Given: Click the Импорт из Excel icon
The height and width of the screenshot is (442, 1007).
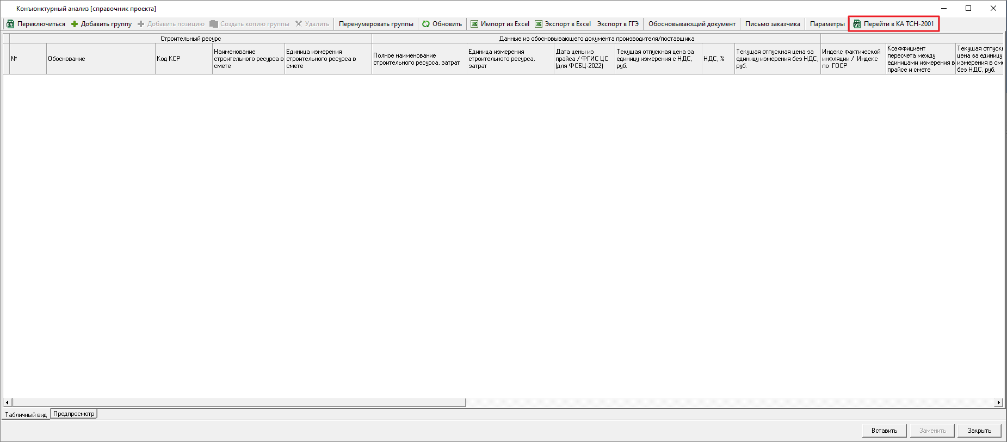Looking at the screenshot, I should [474, 24].
